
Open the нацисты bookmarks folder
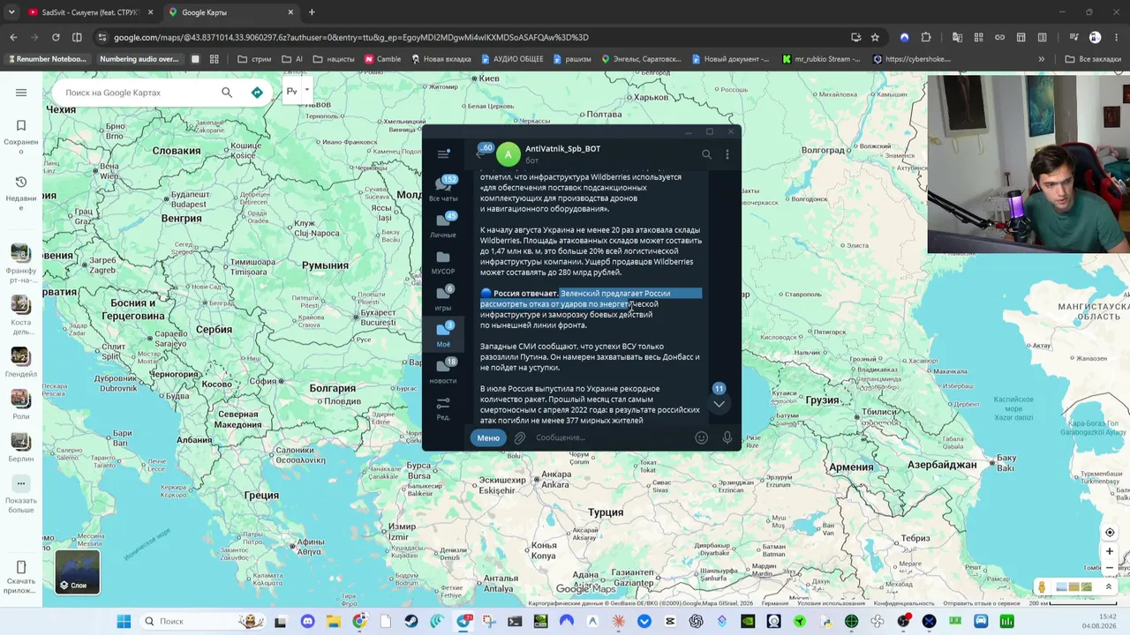(x=333, y=59)
